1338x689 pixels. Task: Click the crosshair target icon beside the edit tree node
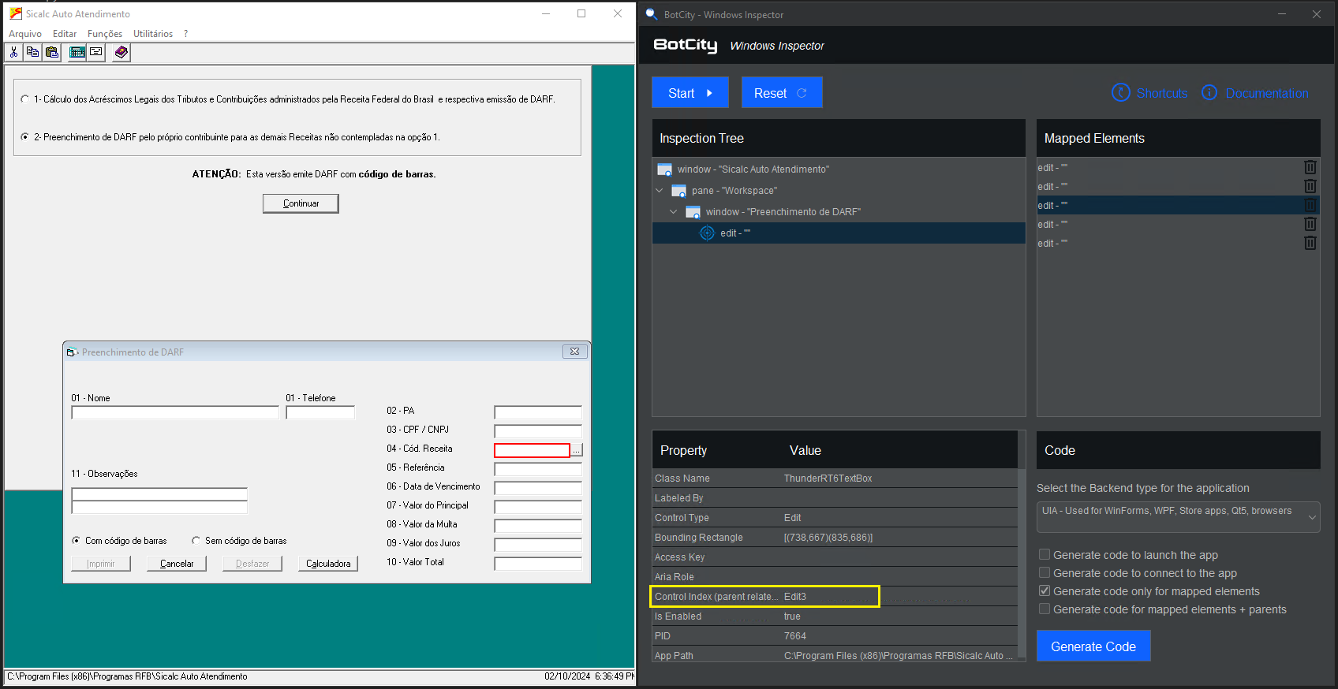coord(707,233)
